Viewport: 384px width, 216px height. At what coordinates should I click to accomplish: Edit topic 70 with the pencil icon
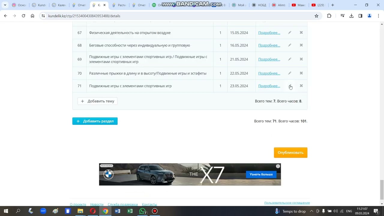(x=289, y=73)
